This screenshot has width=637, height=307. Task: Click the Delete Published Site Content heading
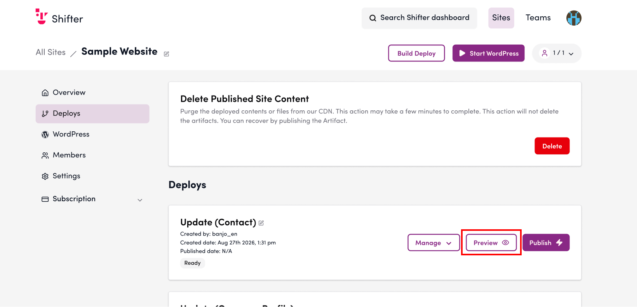click(x=245, y=99)
